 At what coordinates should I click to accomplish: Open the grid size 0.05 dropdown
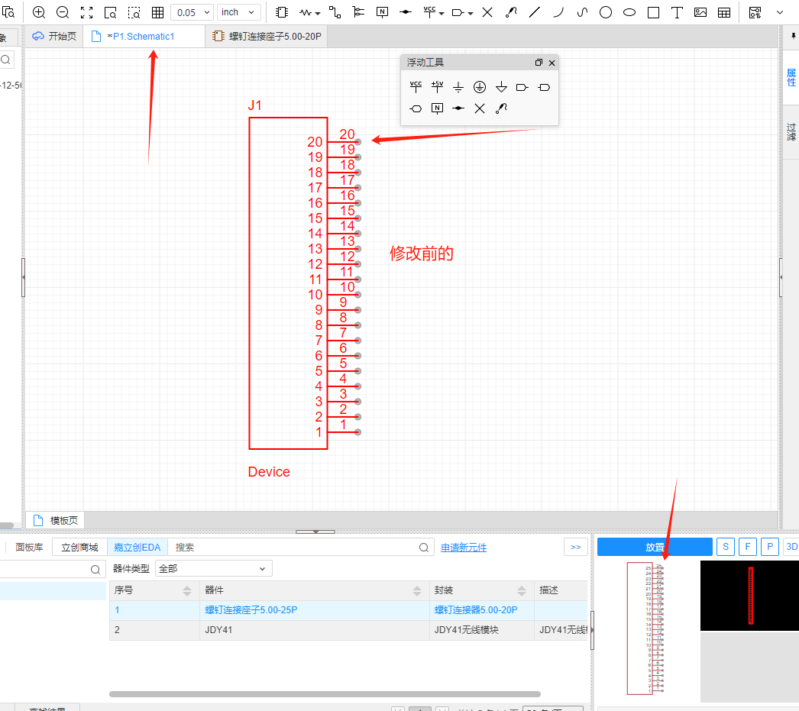[x=192, y=12]
